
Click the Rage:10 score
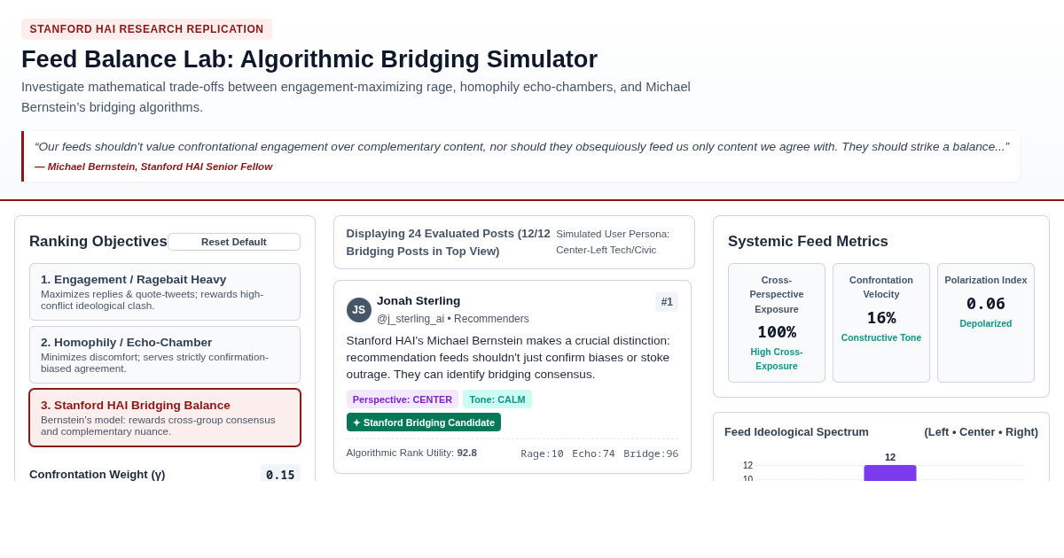tap(542, 453)
